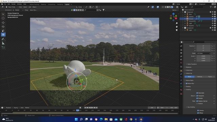
Task: Open the Object Mode dropdown
Action: click(x=12, y=7)
